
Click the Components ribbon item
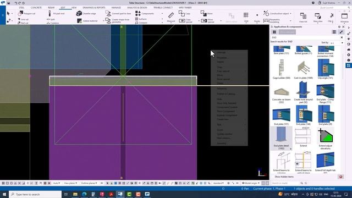(x=145, y=13)
